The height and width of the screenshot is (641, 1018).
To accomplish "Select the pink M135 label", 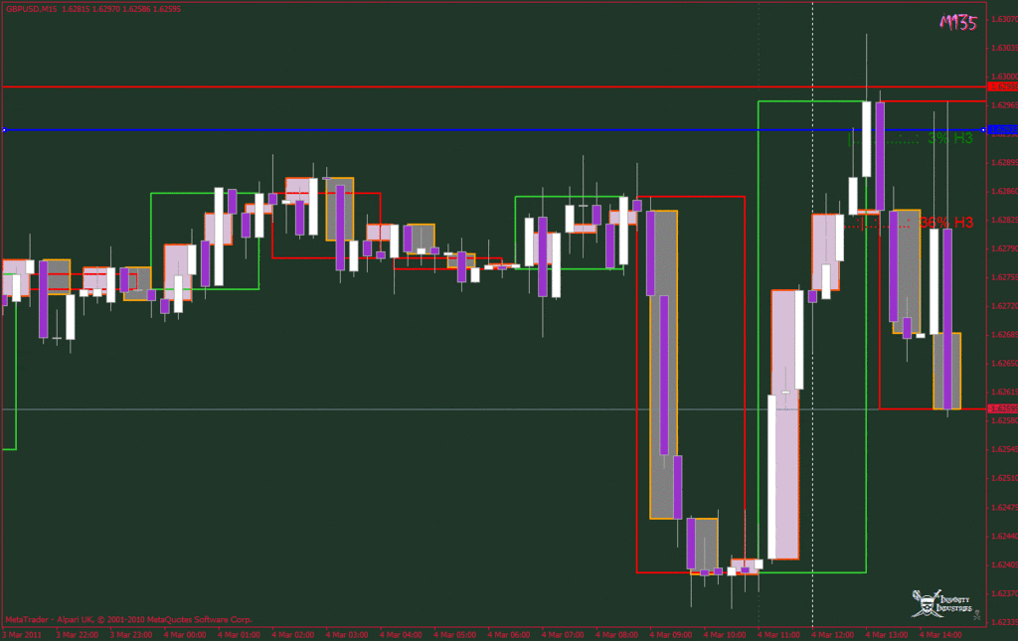I will [x=958, y=23].
